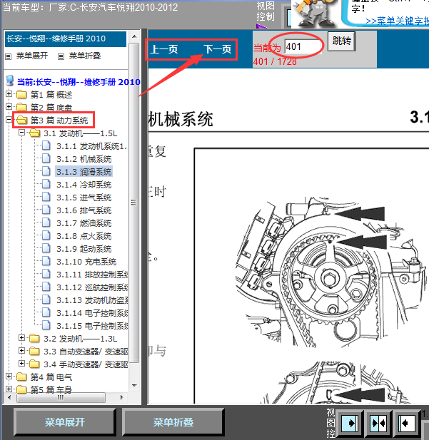Click the 菜单折叠 list icon at top

click(x=61, y=56)
